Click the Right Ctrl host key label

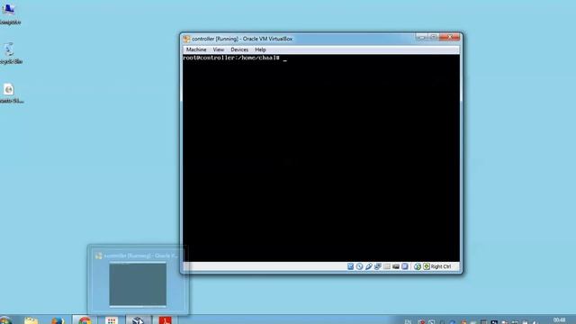point(441,266)
